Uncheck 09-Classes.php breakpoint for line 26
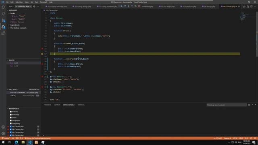 11,133
